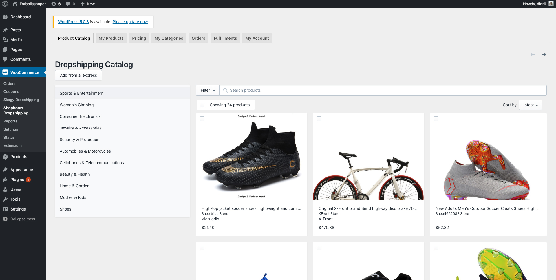Open Skogy Dropshipping submenu link
Image resolution: width=556 pixels, height=280 pixels.
point(21,100)
